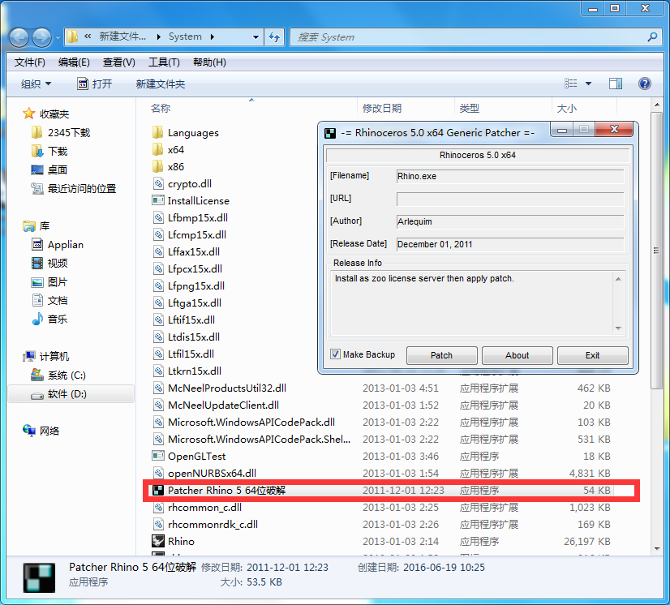Screen dimensions: 670x605
Task: Click the breadcrumb overflow chevron
Action: (88, 36)
